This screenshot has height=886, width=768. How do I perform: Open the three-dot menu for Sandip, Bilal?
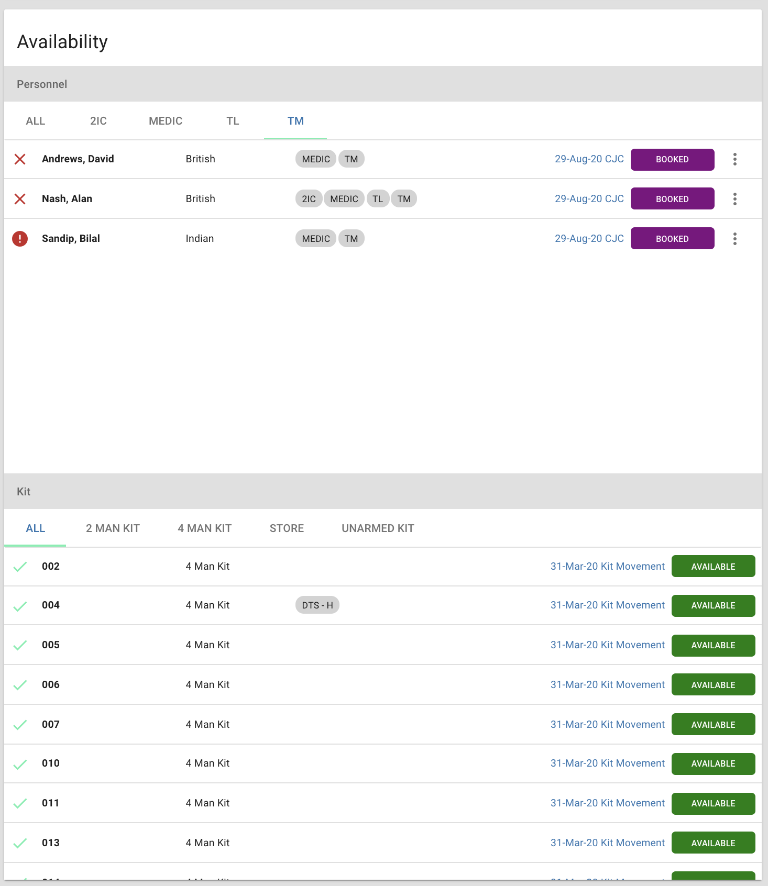pyautogui.click(x=735, y=239)
